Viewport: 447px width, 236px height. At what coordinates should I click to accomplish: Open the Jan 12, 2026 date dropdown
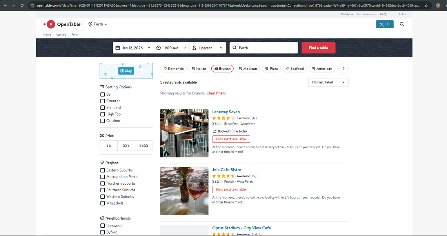tap(133, 48)
